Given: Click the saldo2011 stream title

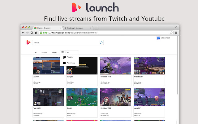Looking at the screenshot, I should [138, 108].
